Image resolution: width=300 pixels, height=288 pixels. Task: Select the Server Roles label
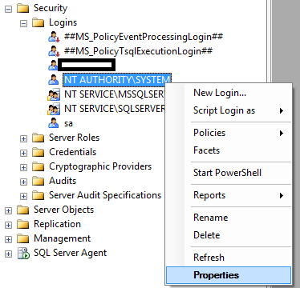74,138
